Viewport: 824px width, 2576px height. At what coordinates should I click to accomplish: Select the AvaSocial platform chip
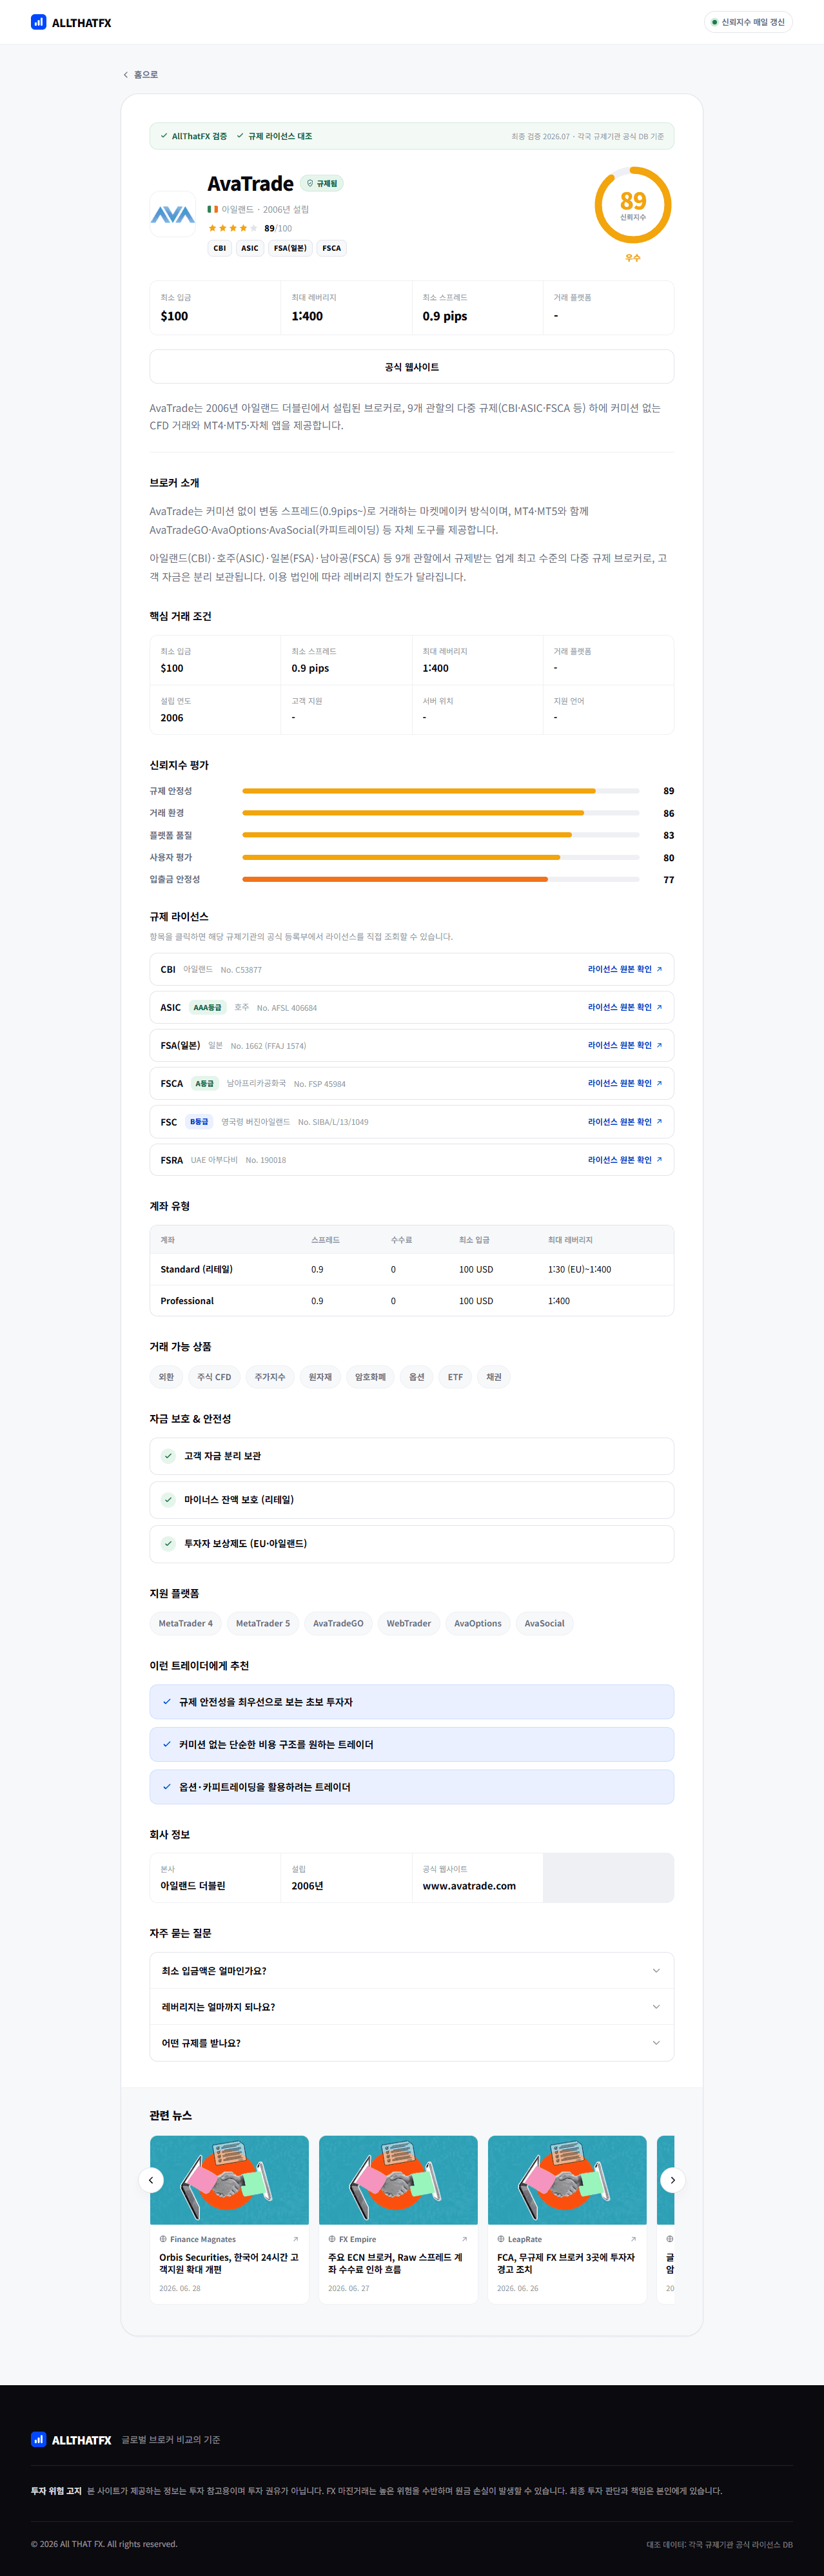click(545, 1623)
